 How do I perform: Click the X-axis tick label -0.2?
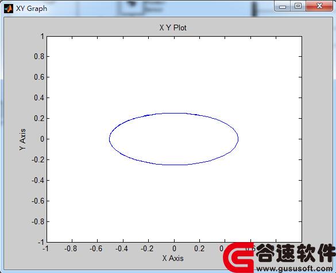[147, 248]
